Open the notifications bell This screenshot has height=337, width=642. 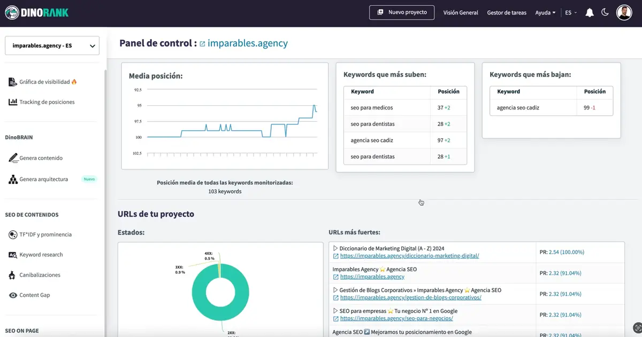590,12
